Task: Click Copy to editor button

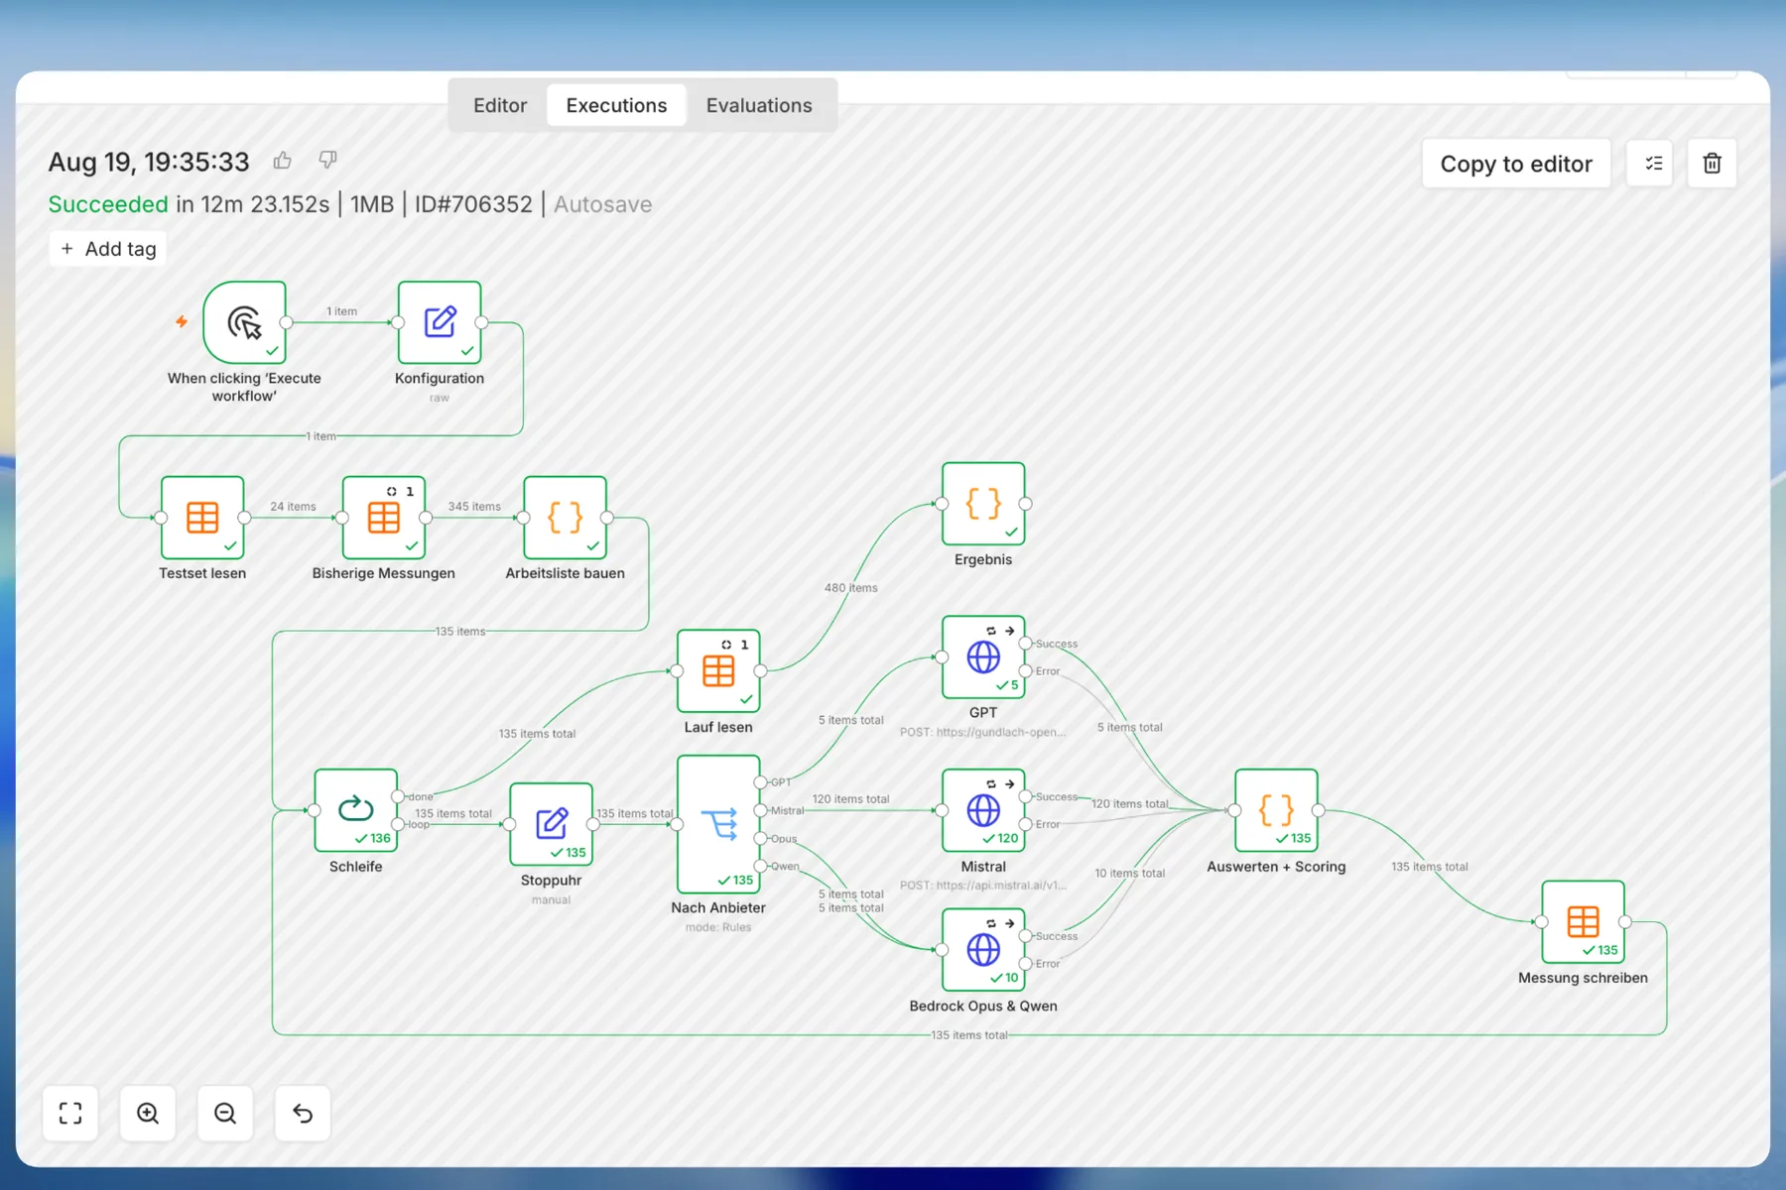Action: pos(1516,164)
